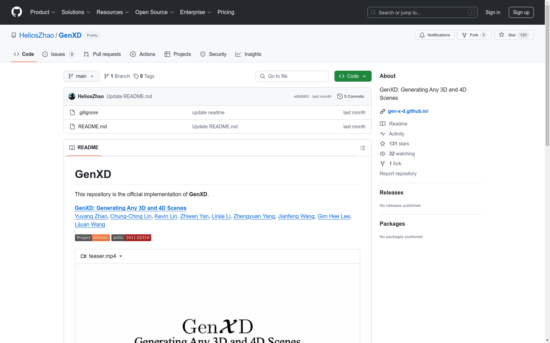Open the .gitignore file
The image size is (550, 343).
[88, 113]
